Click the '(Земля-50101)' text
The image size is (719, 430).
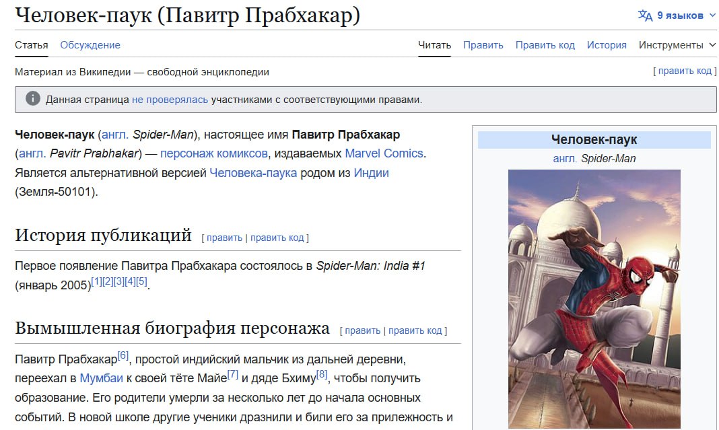57,192
